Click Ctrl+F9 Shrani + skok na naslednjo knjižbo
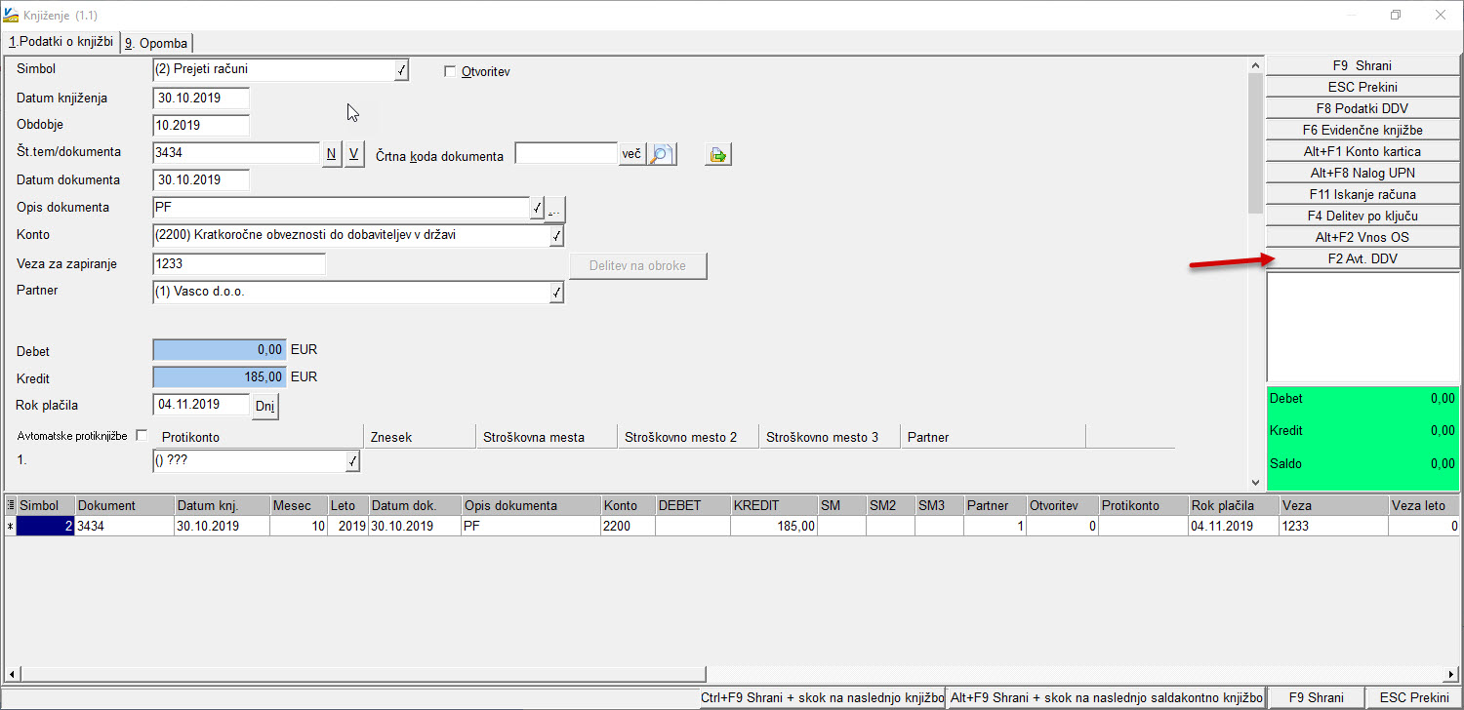Image resolution: width=1464 pixels, height=710 pixels. (822, 698)
